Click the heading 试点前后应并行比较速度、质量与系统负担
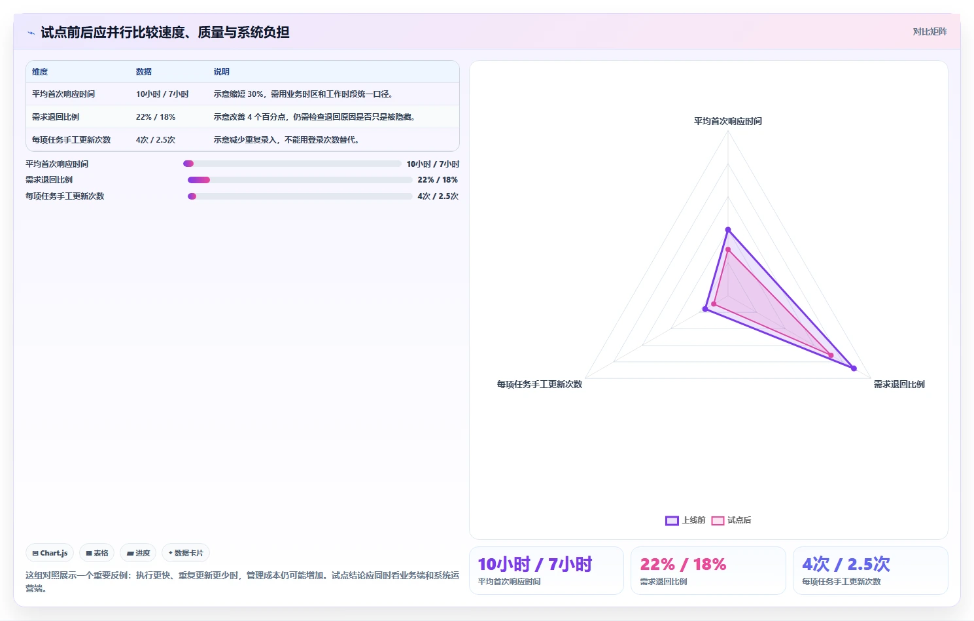Screen dimensions: 974x621 165,32
